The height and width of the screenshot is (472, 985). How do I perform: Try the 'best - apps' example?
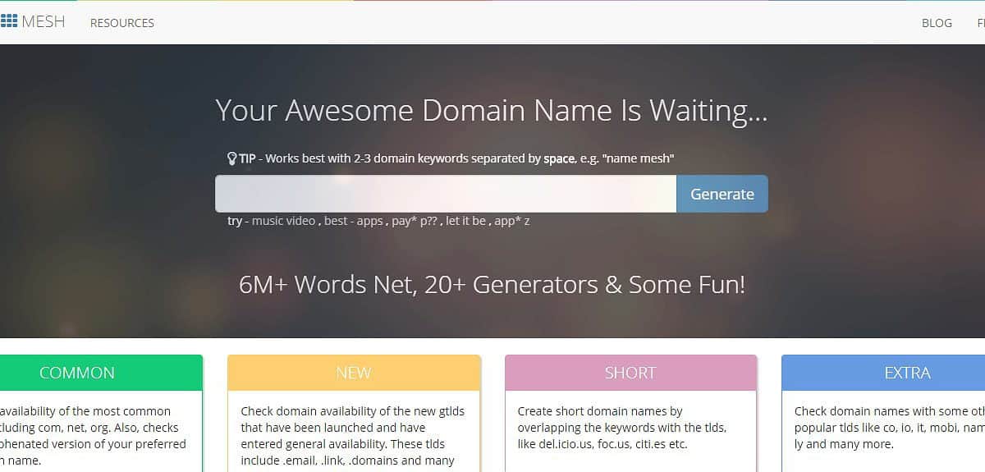tap(354, 221)
